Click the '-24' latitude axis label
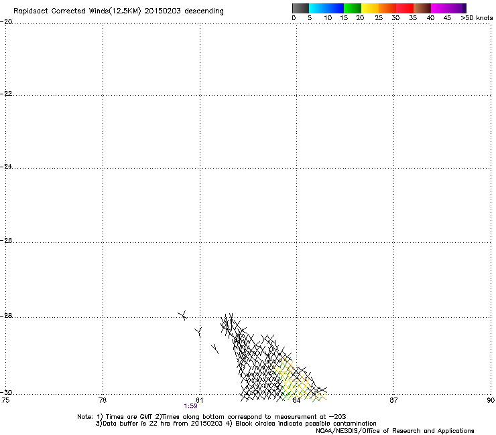496x435 pixels. point(6,167)
